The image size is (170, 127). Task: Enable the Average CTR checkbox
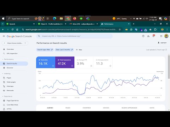[78, 60]
